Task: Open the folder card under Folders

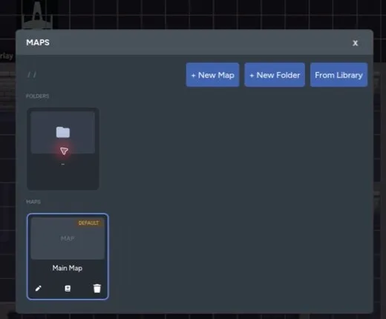Action: click(63, 149)
